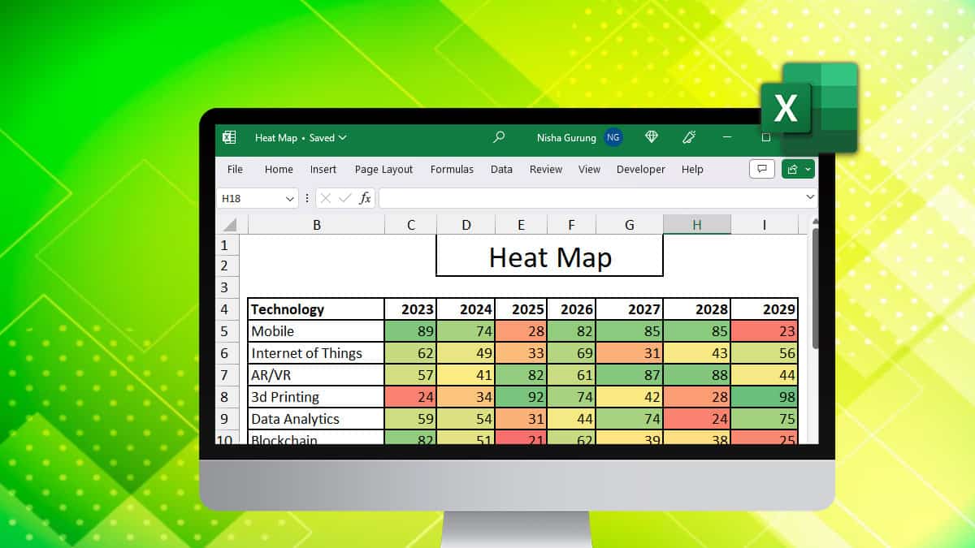Switch to the Developer tab
This screenshot has width=975, height=548.
(640, 169)
